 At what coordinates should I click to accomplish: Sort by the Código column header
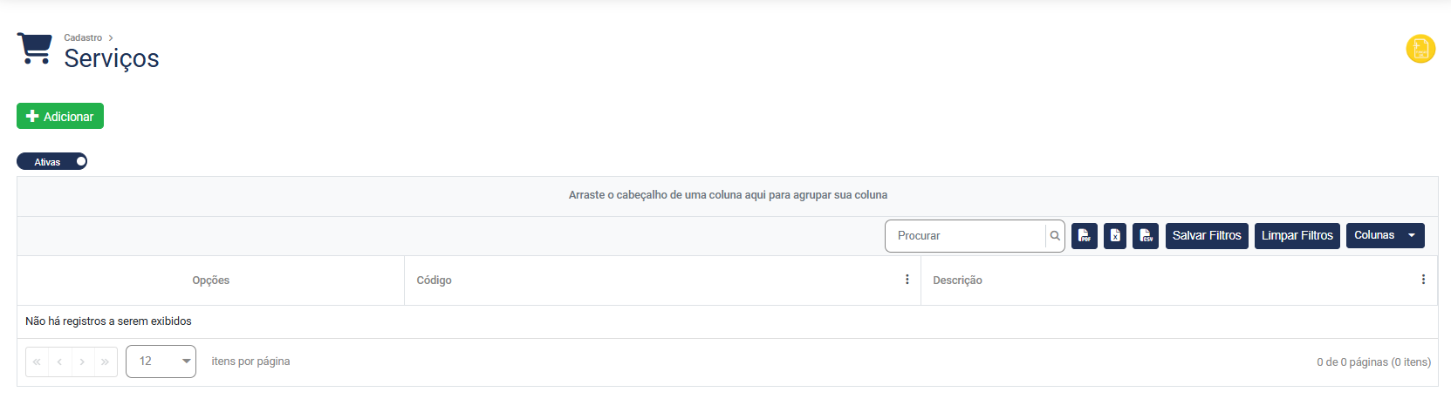435,280
